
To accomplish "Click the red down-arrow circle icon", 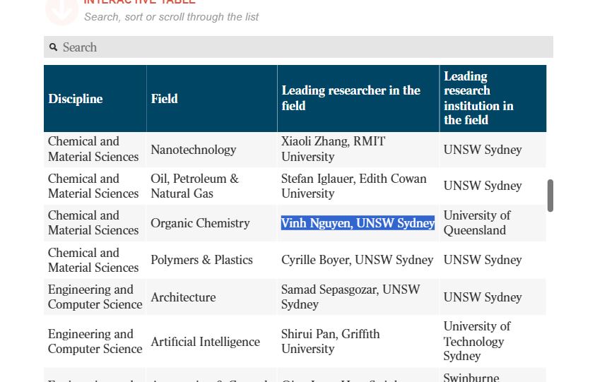I will (61, 8).
